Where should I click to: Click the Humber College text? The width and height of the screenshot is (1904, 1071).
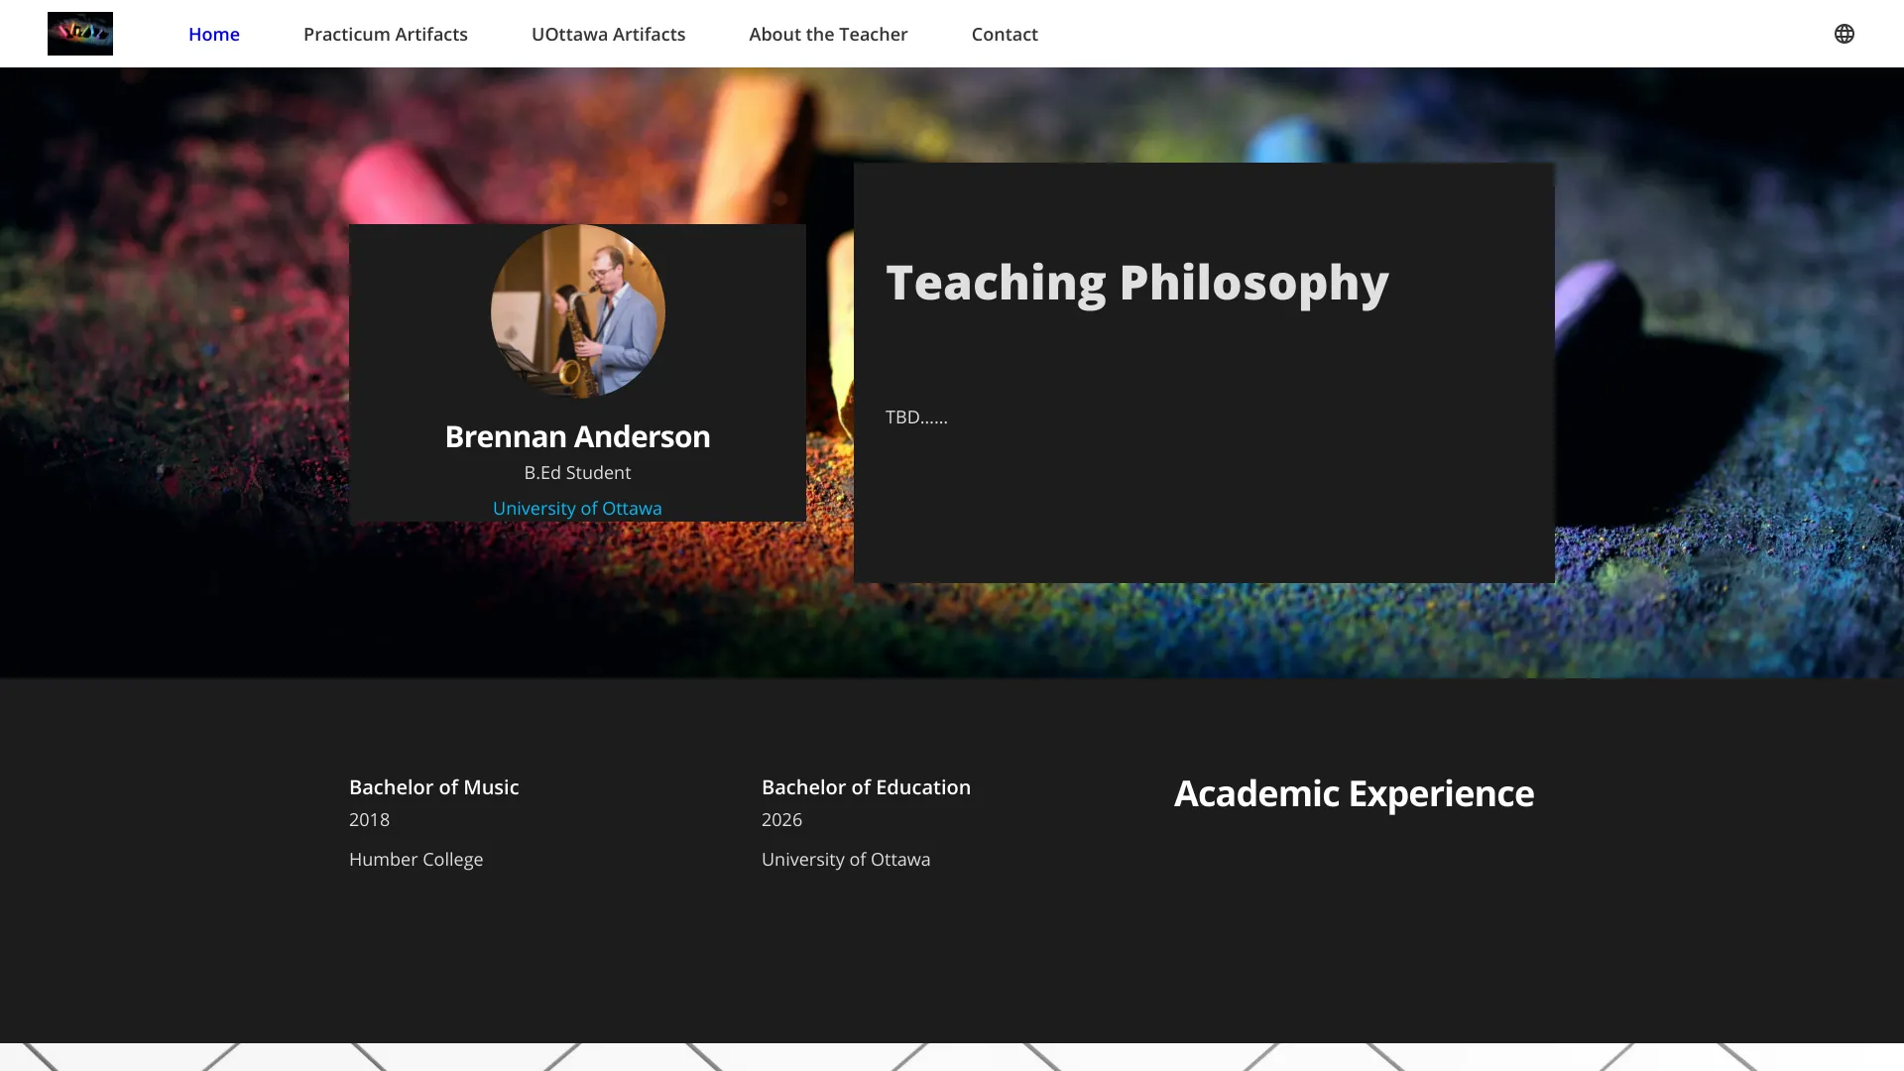[x=416, y=860]
